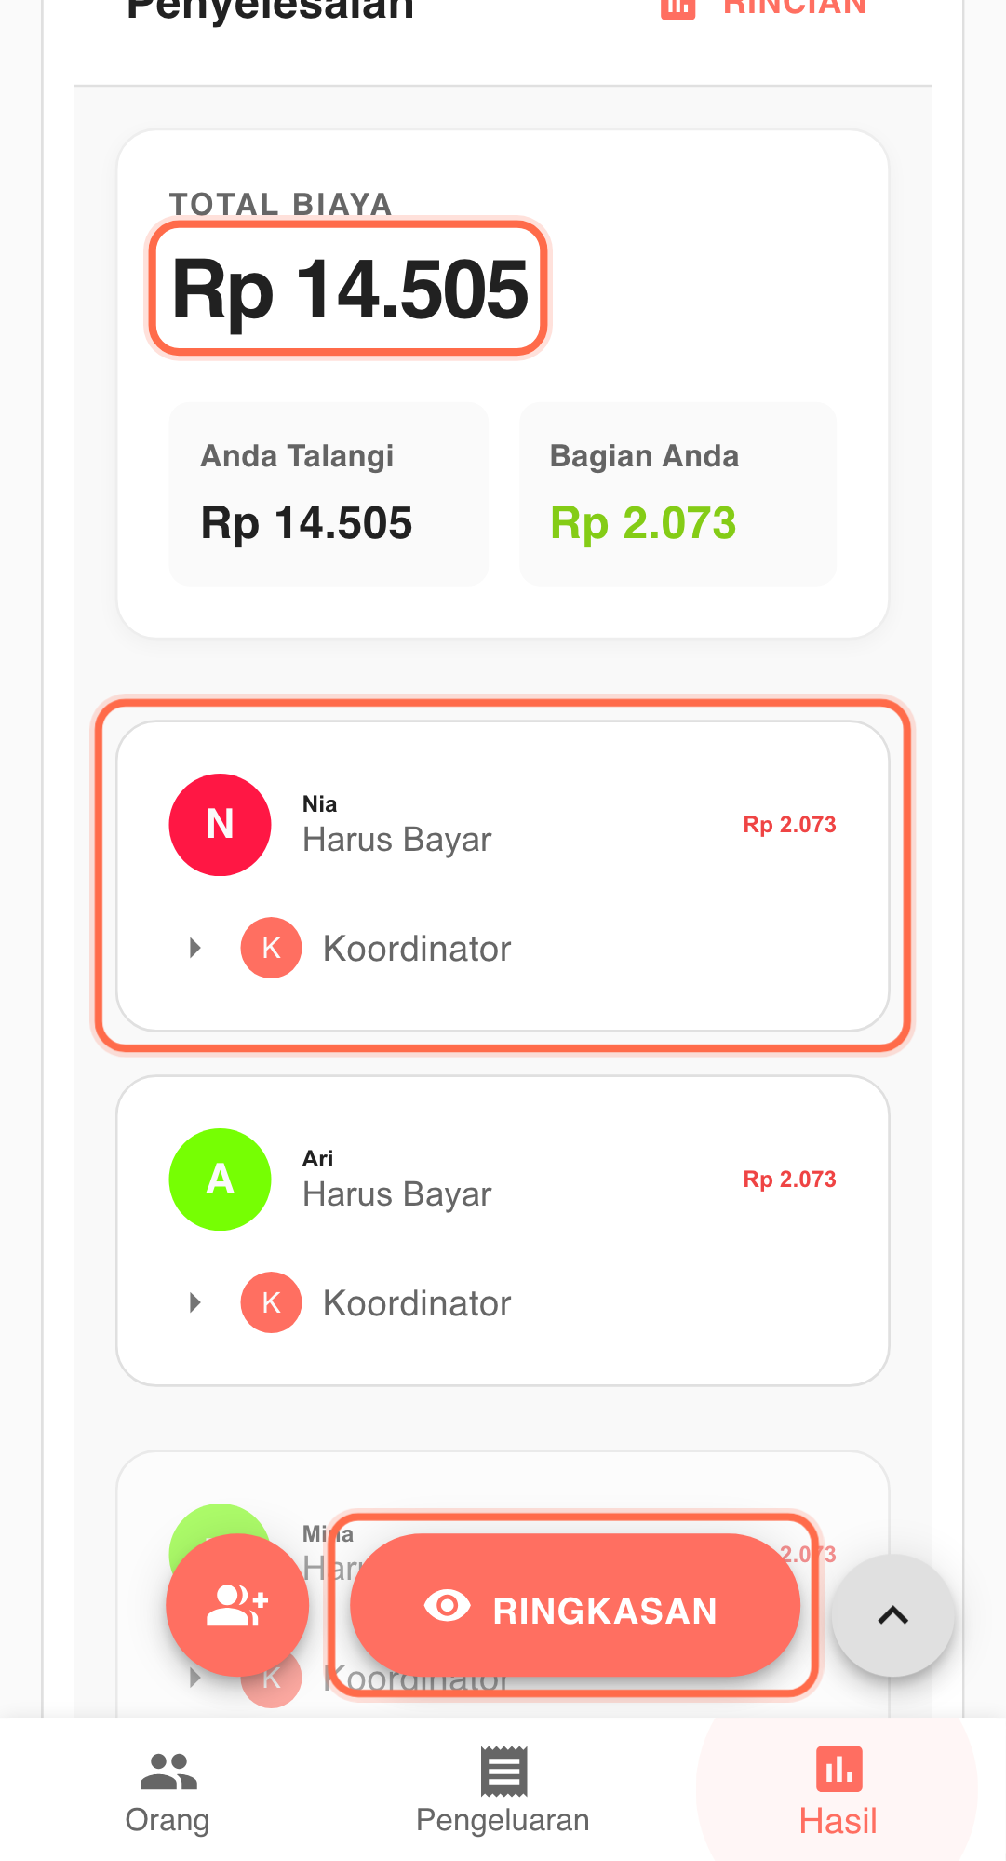Tap the scroll-up chevron button
Screen dimensions: 1006x1861
(892, 1615)
